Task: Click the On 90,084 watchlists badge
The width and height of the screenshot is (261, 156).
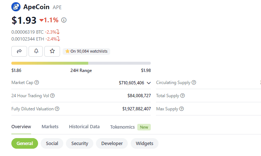Action: coord(86,51)
